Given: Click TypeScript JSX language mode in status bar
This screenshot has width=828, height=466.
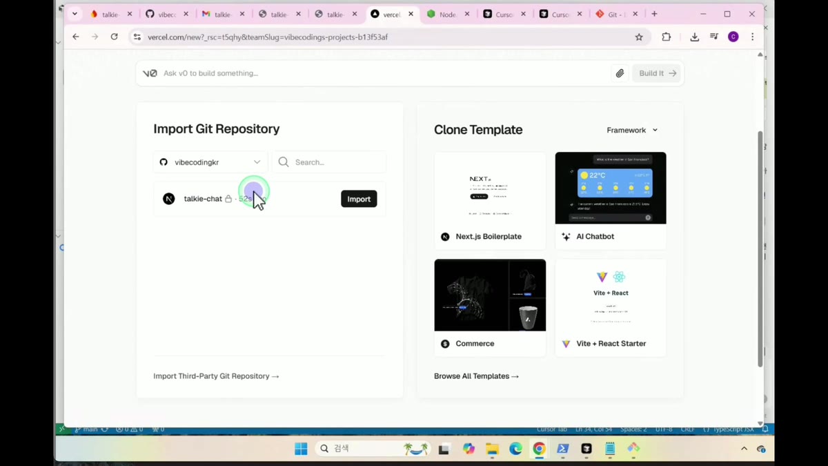Looking at the screenshot, I should (729, 429).
